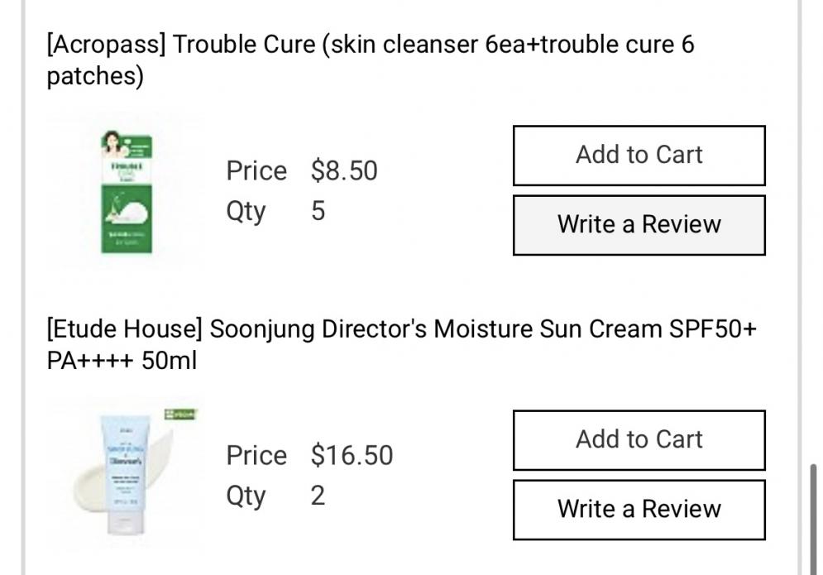The width and height of the screenshot is (823, 575).
Task: Click the Price label beside $16.50
Action: coord(256,455)
